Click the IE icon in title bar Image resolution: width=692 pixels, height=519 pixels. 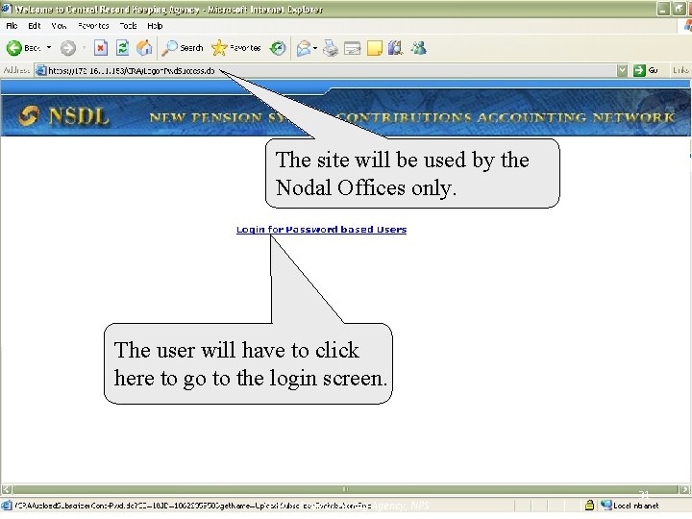(x=6, y=9)
